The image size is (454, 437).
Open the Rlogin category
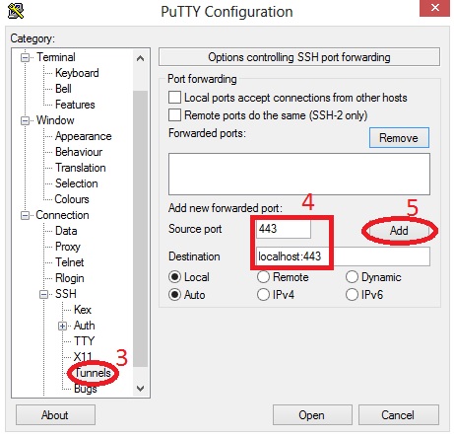tap(69, 278)
